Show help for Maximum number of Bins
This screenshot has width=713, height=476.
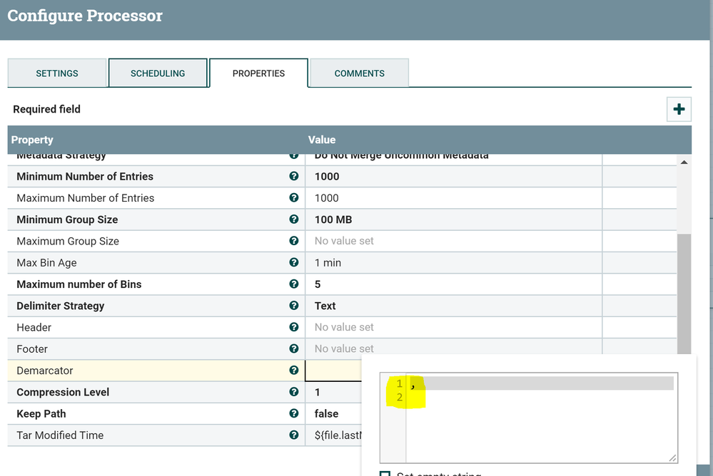pyautogui.click(x=294, y=284)
